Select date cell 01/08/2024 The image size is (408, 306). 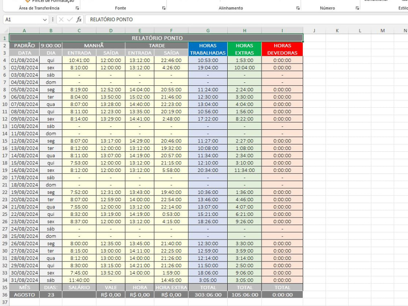click(x=24, y=60)
